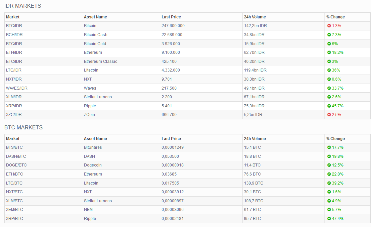Open the ETH/IDR market pair
The height and width of the screenshot is (227, 372).
pos(14,52)
